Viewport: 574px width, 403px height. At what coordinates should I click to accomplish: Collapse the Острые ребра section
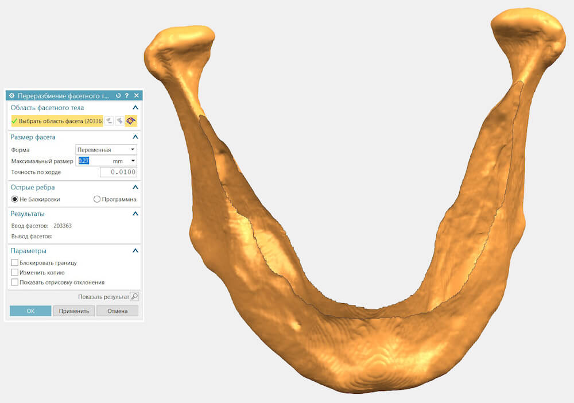135,187
